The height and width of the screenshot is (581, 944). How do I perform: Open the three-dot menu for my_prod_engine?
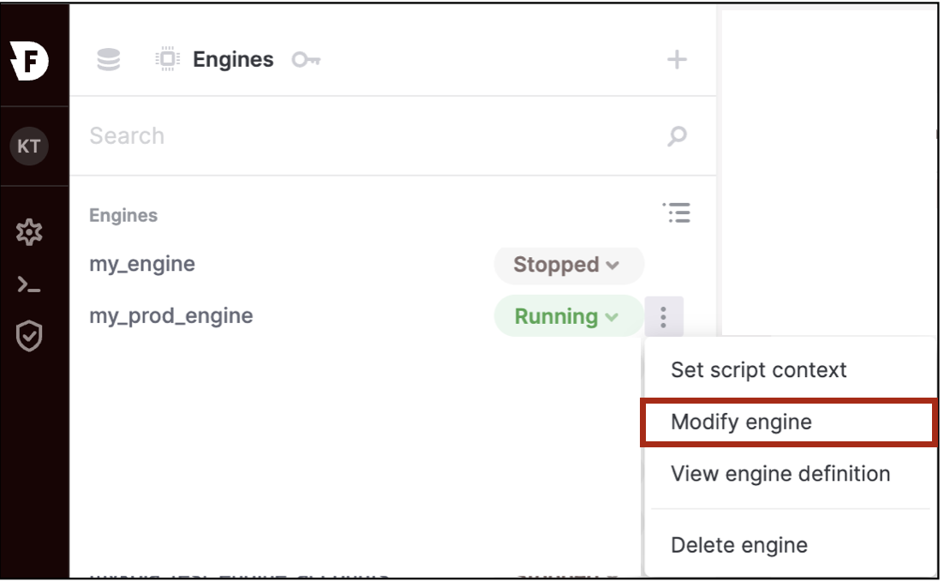point(663,317)
